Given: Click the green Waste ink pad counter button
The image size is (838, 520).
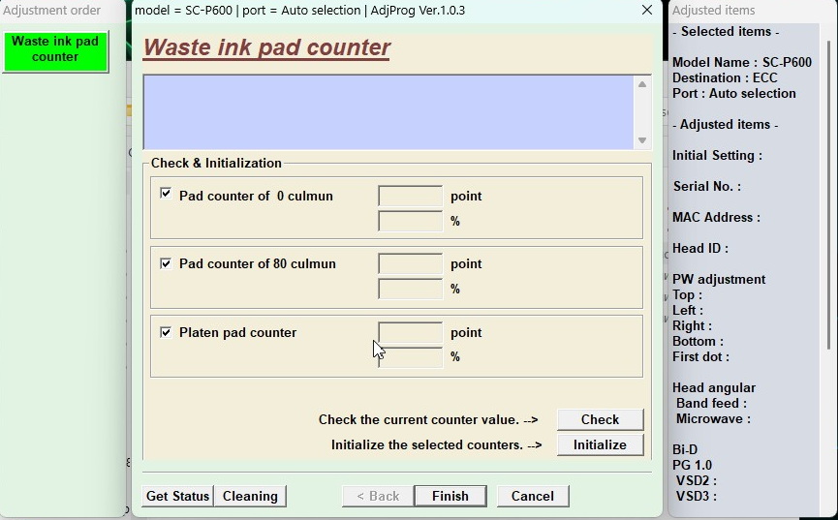Looking at the screenshot, I should point(55,50).
